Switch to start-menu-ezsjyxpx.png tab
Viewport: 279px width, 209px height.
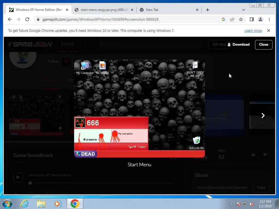coord(104,10)
